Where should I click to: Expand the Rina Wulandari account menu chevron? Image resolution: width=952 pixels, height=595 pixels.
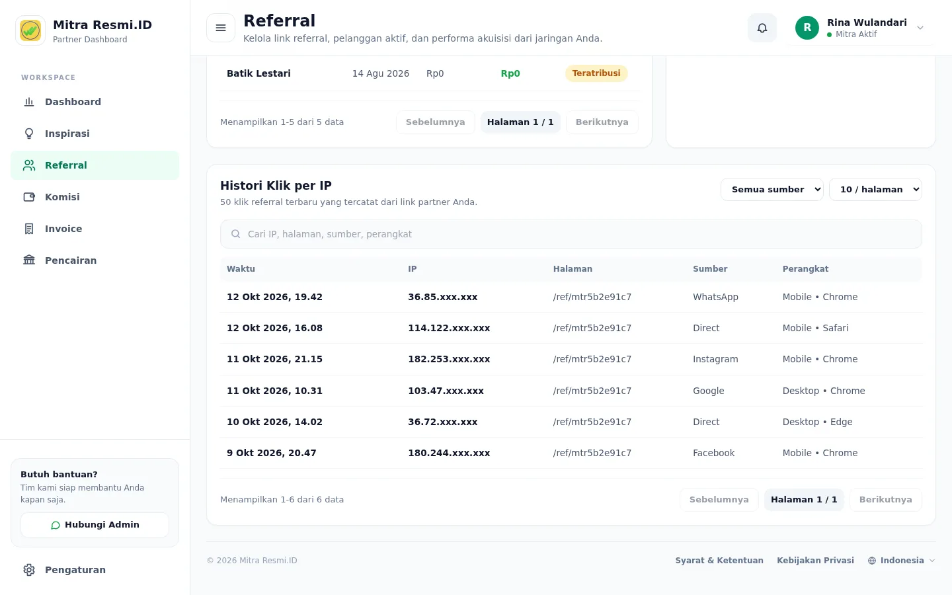click(x=920, y=28)
